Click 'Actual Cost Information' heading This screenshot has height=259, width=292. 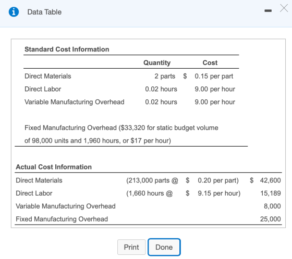click(54, 167)
